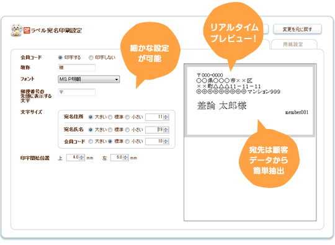Click the ラベル宛名印刷設定 title text

56,30
